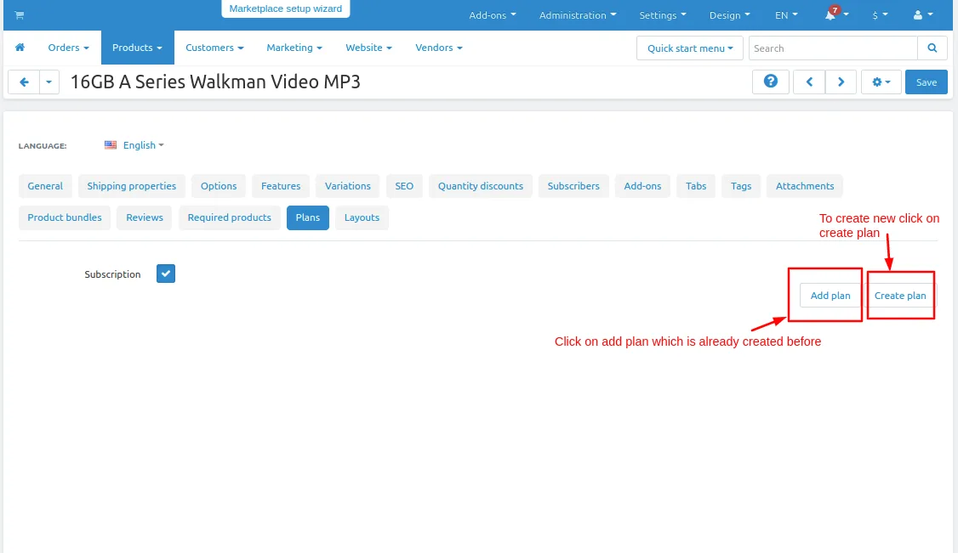Open the English language dropdown
Image resolution: width=958 pixels, height=553 pixels.
point(144,145)
